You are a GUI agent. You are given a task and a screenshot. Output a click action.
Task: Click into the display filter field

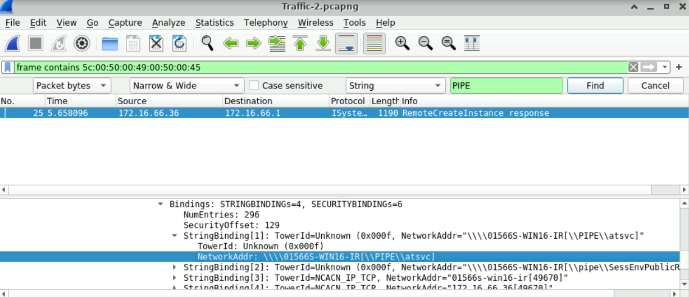click(x=320, y=67)
